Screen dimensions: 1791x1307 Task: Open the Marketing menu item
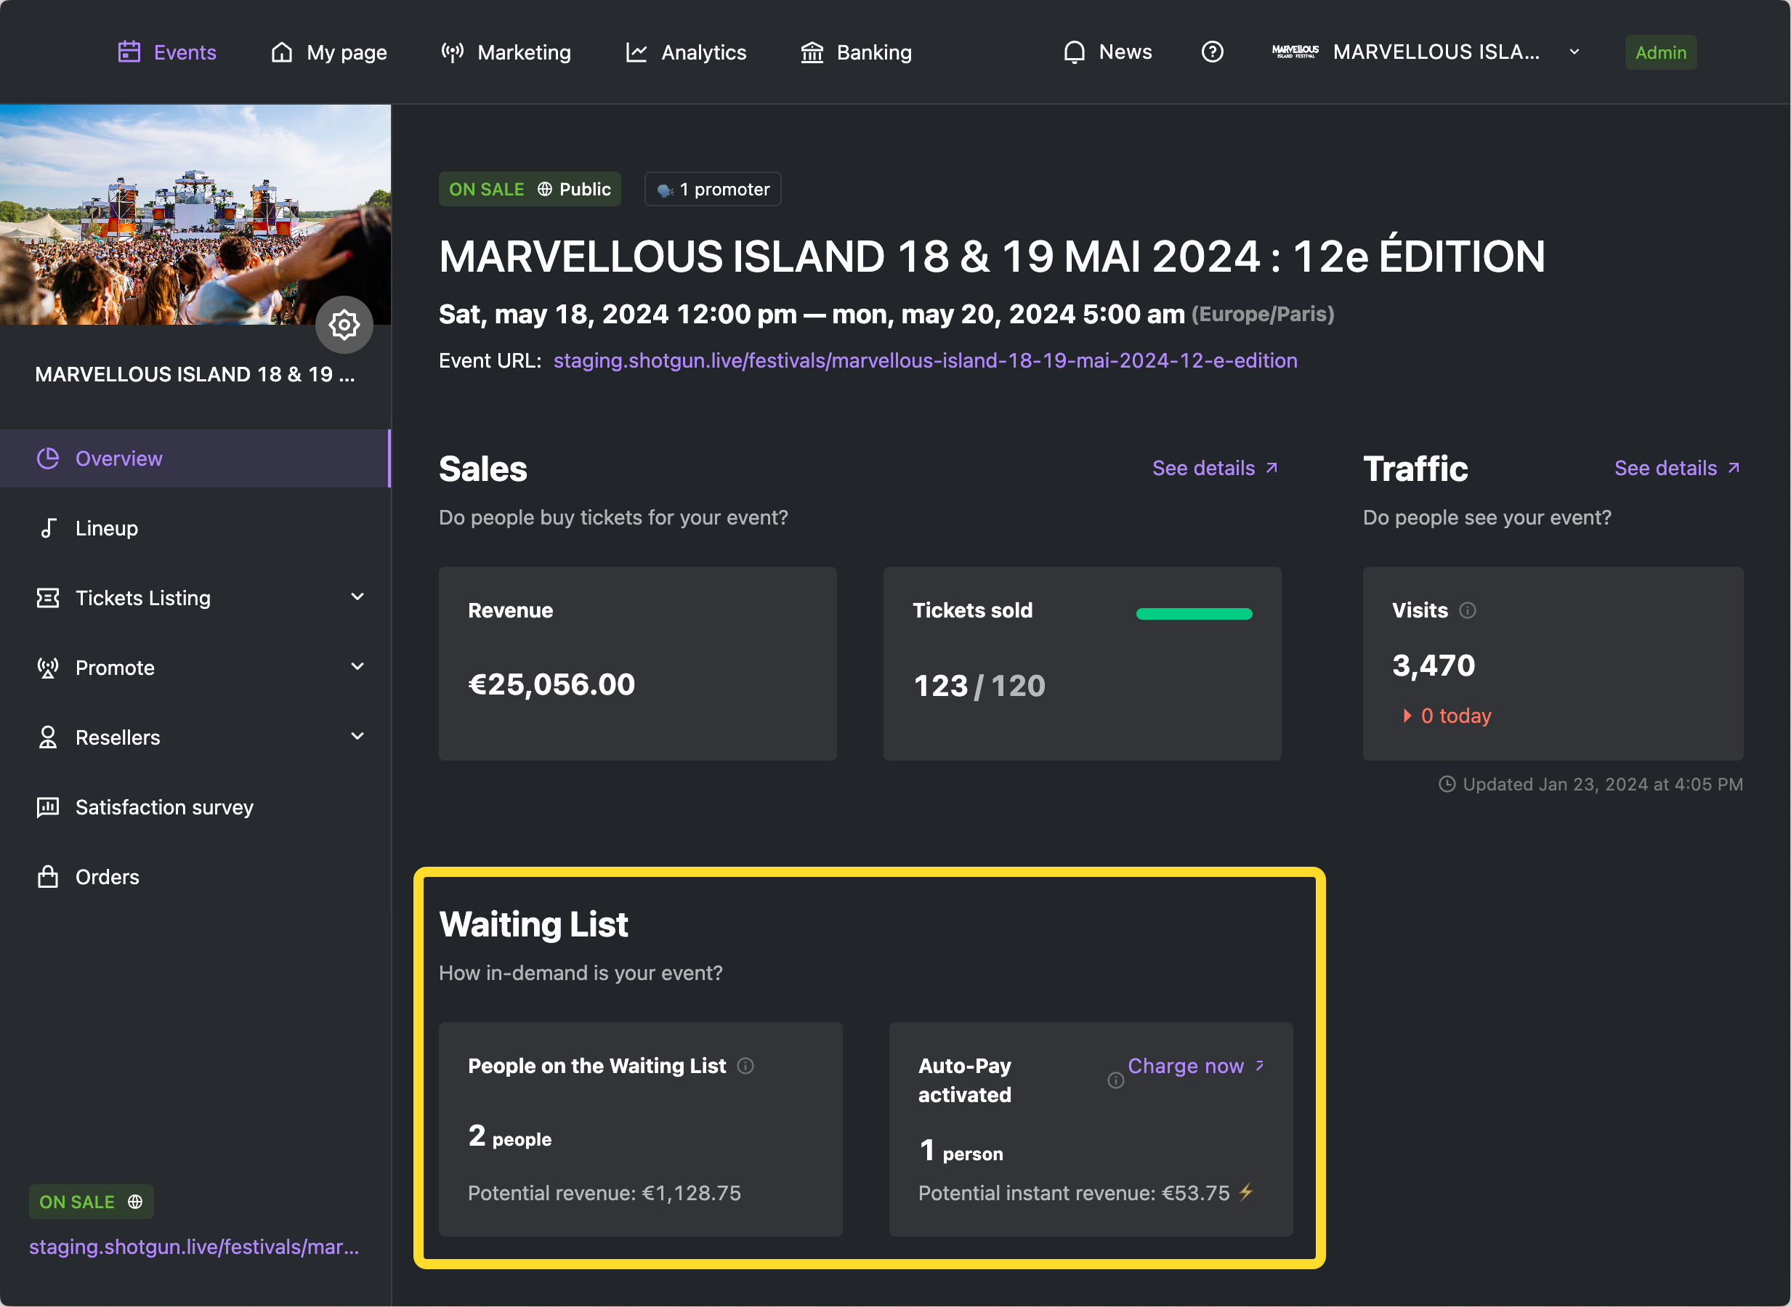coord(506,52)
